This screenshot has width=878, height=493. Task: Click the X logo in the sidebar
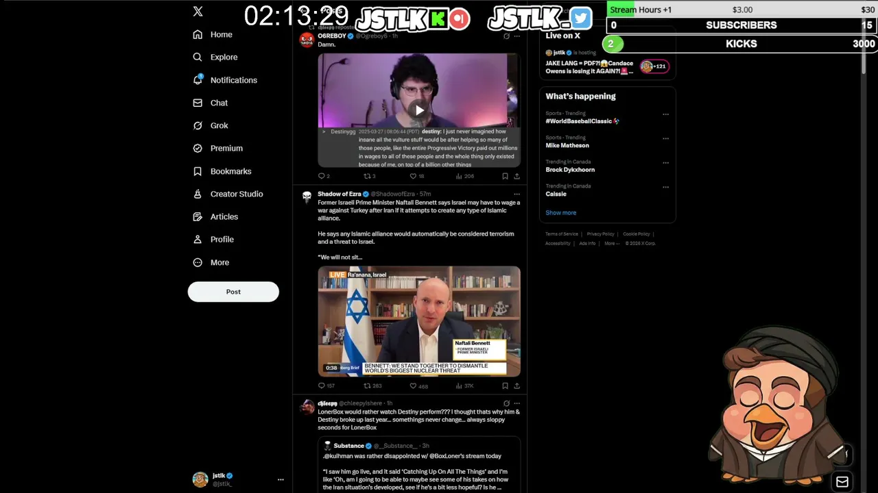pyautogui.click(x=198, y=12)
